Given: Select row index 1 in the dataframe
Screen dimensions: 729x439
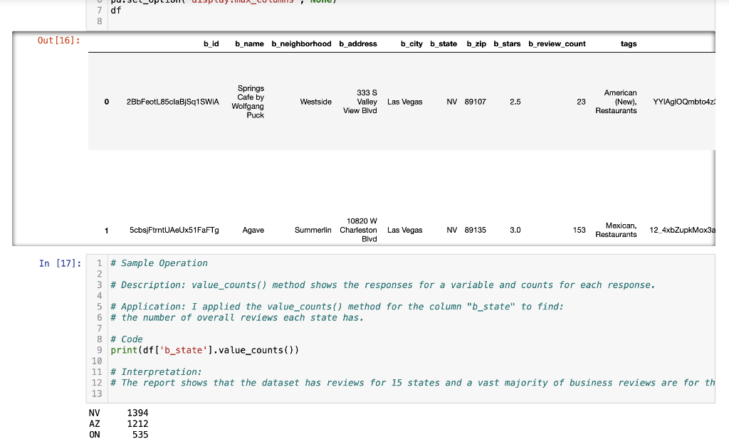Looking at the screenshot, I should 105,230.
